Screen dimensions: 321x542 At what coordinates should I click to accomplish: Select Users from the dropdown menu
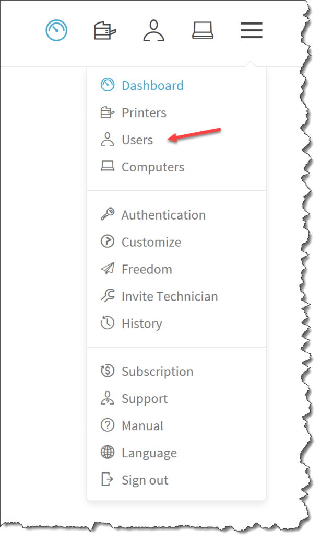(137, 140)
